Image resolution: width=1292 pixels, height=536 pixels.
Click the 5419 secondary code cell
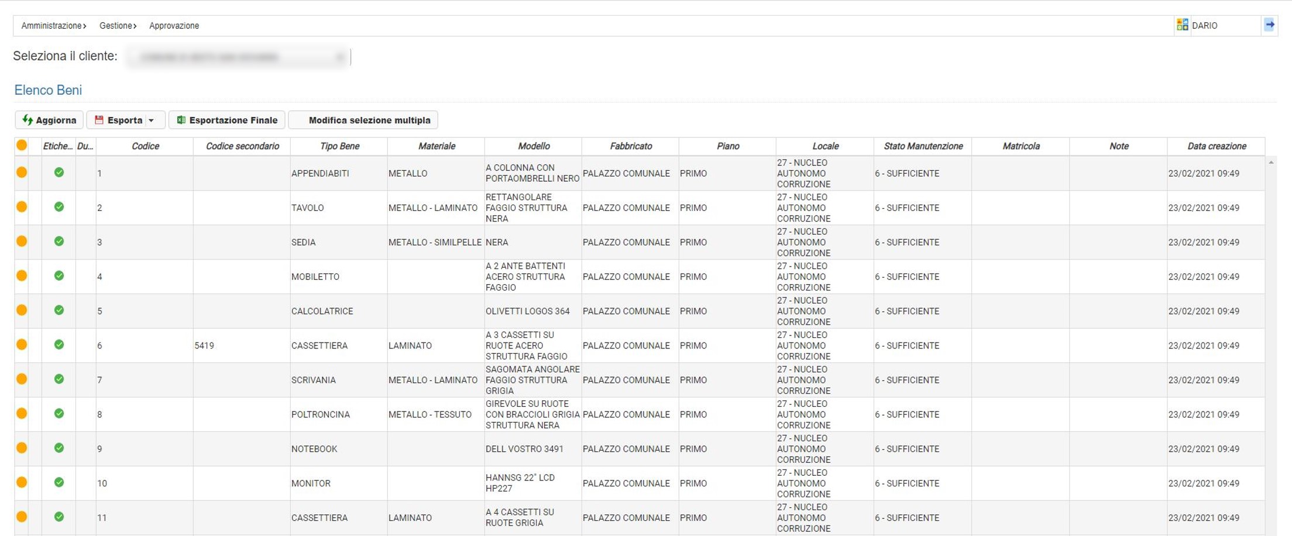(x=242, y=345)
